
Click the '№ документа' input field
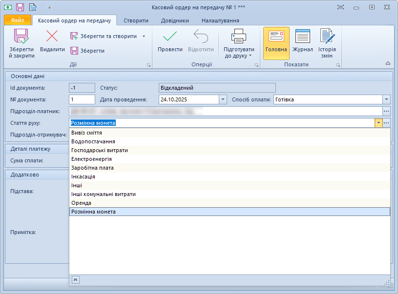(x=82, y=99)
